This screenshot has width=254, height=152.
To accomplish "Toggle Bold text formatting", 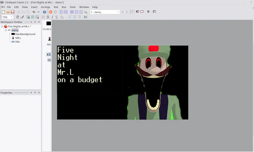I will [x=48, y=17].
